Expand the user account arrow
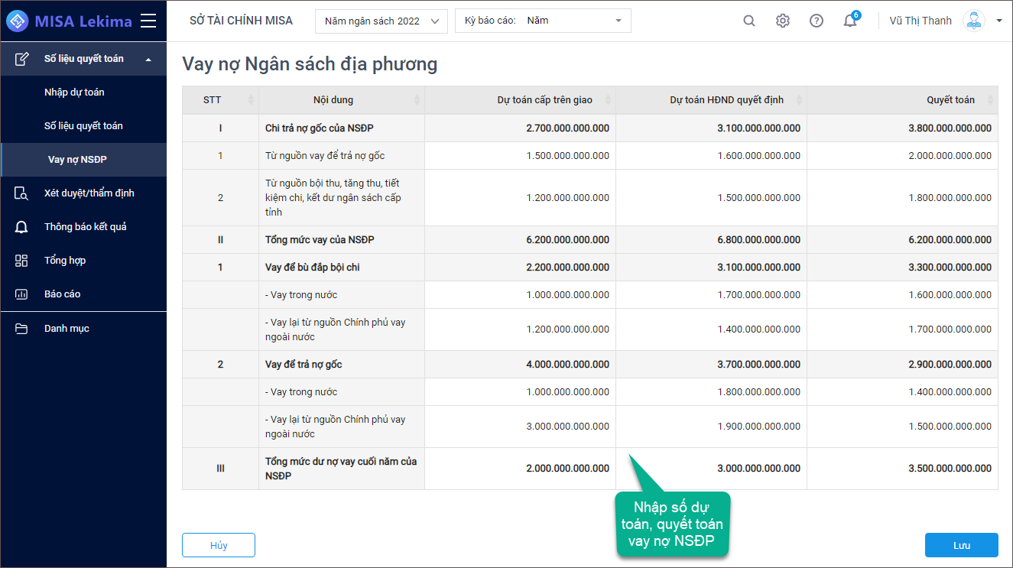The width and height of the screenshot is (1013, 568). click(x=999, y=21)
